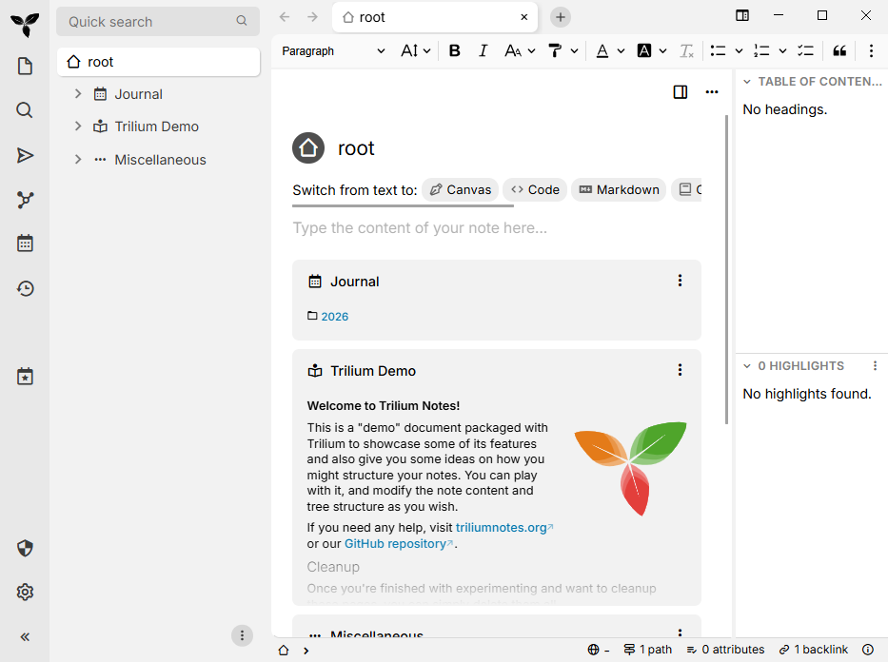The width and height of the screenshot is (888, 662).
Task: Open calendar icon in launcher bar
Action: pos(25,243)
